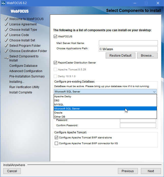Open the Browse... folder dialog
This screenshot has width=164, height=177.
coord(147,56)
